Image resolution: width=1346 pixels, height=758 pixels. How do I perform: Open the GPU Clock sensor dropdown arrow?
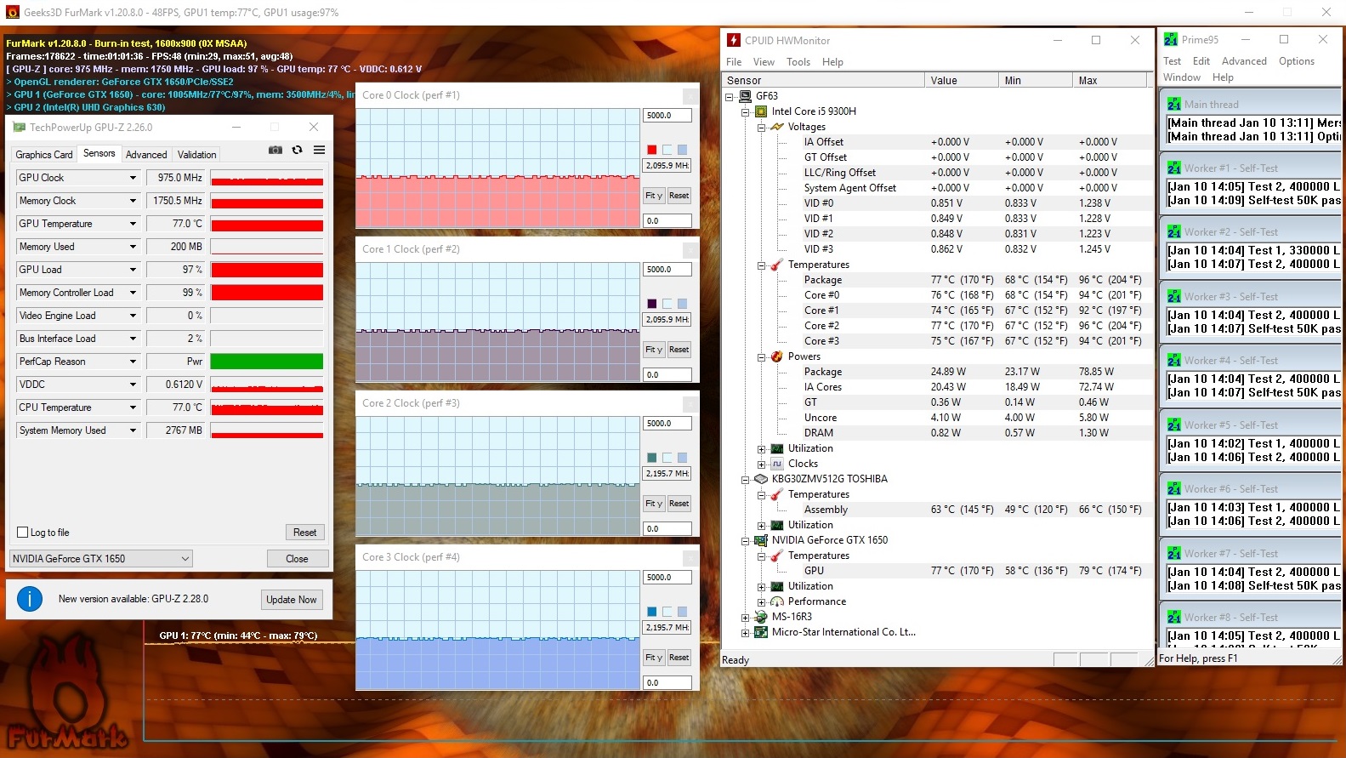[133, 178]
